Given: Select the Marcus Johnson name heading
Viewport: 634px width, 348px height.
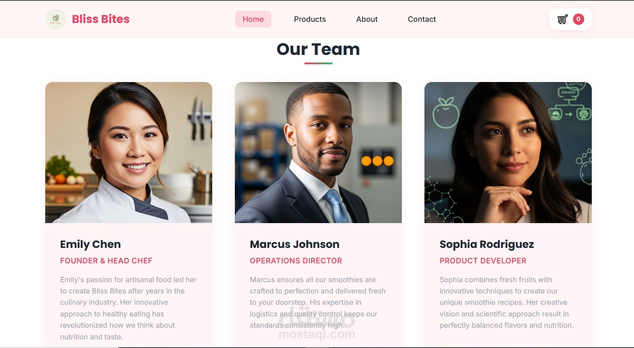Looking at the screenshot, I should pos(295,245).
